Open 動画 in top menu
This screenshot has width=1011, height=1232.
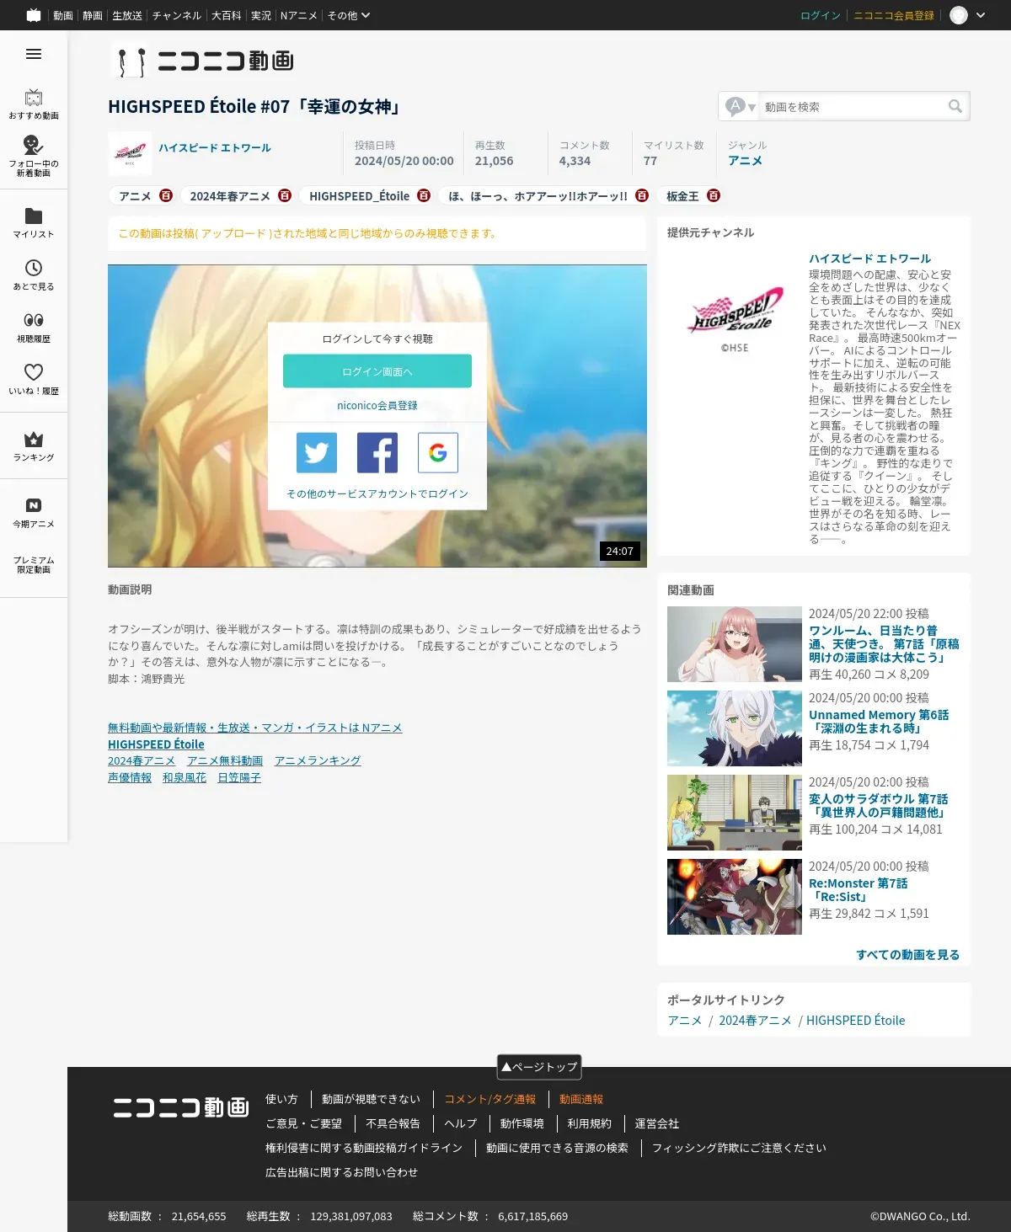(63, 15)
